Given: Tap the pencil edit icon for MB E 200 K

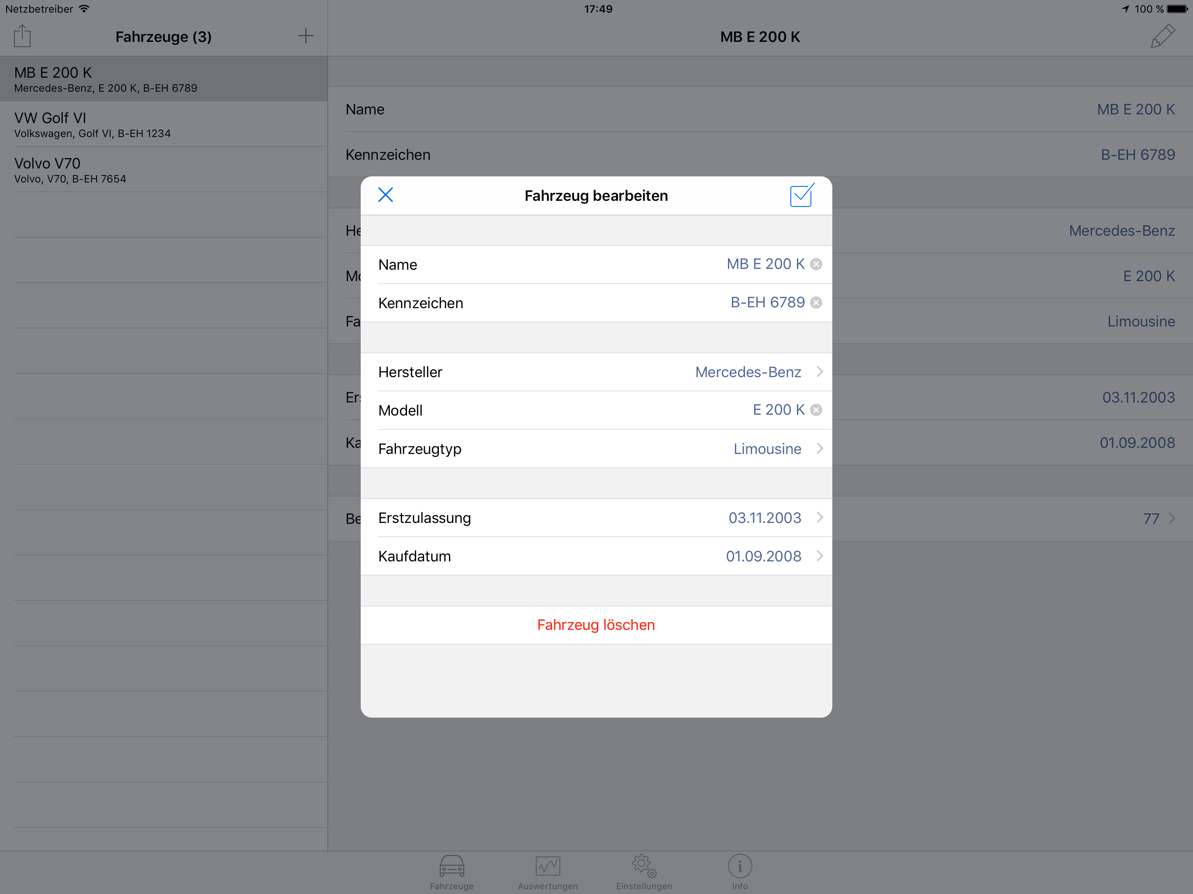Looking at the screenshot, I should click(1163, 36).
